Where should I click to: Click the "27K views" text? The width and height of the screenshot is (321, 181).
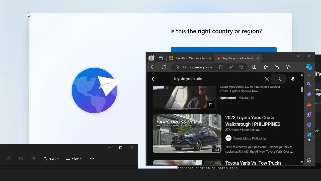point(232,130)
